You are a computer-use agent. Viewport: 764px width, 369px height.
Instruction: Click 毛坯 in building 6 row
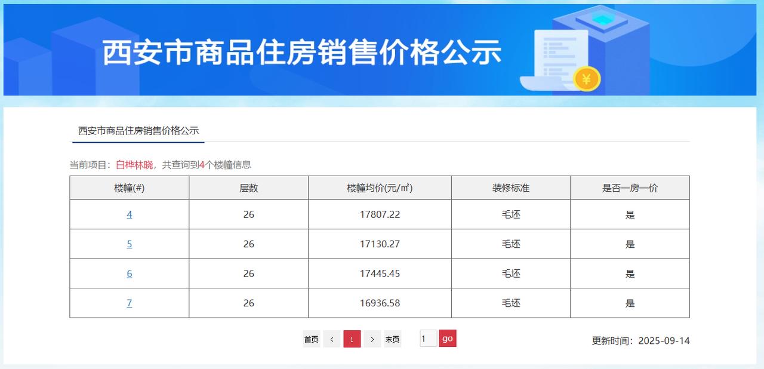pyautogui.click(x=511, y=273)
